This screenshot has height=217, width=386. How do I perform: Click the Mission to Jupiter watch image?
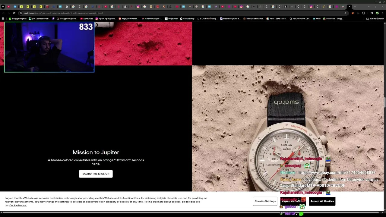click(288, 128)
